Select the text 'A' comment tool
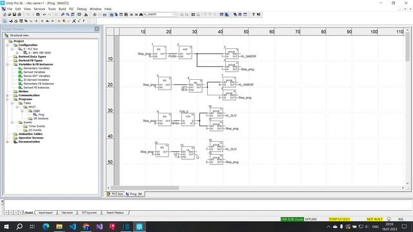 click(74, 21)
